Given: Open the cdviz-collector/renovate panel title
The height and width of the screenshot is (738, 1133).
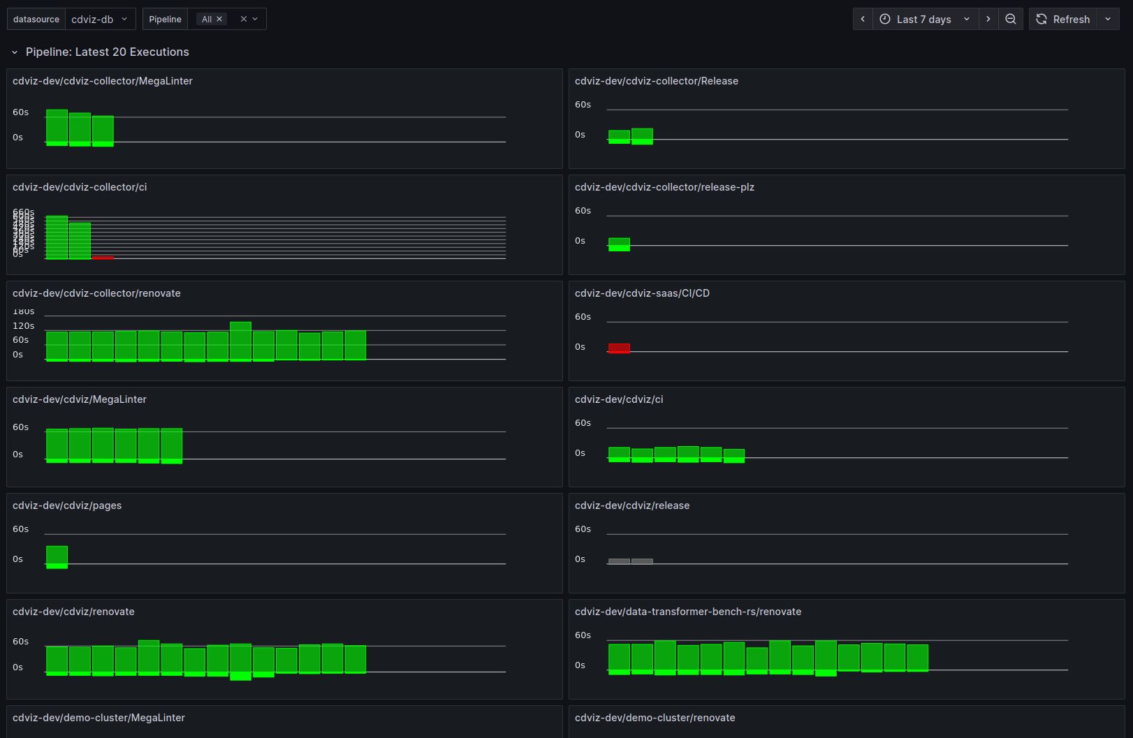Looking at the screenshot, I should [96, 293].
